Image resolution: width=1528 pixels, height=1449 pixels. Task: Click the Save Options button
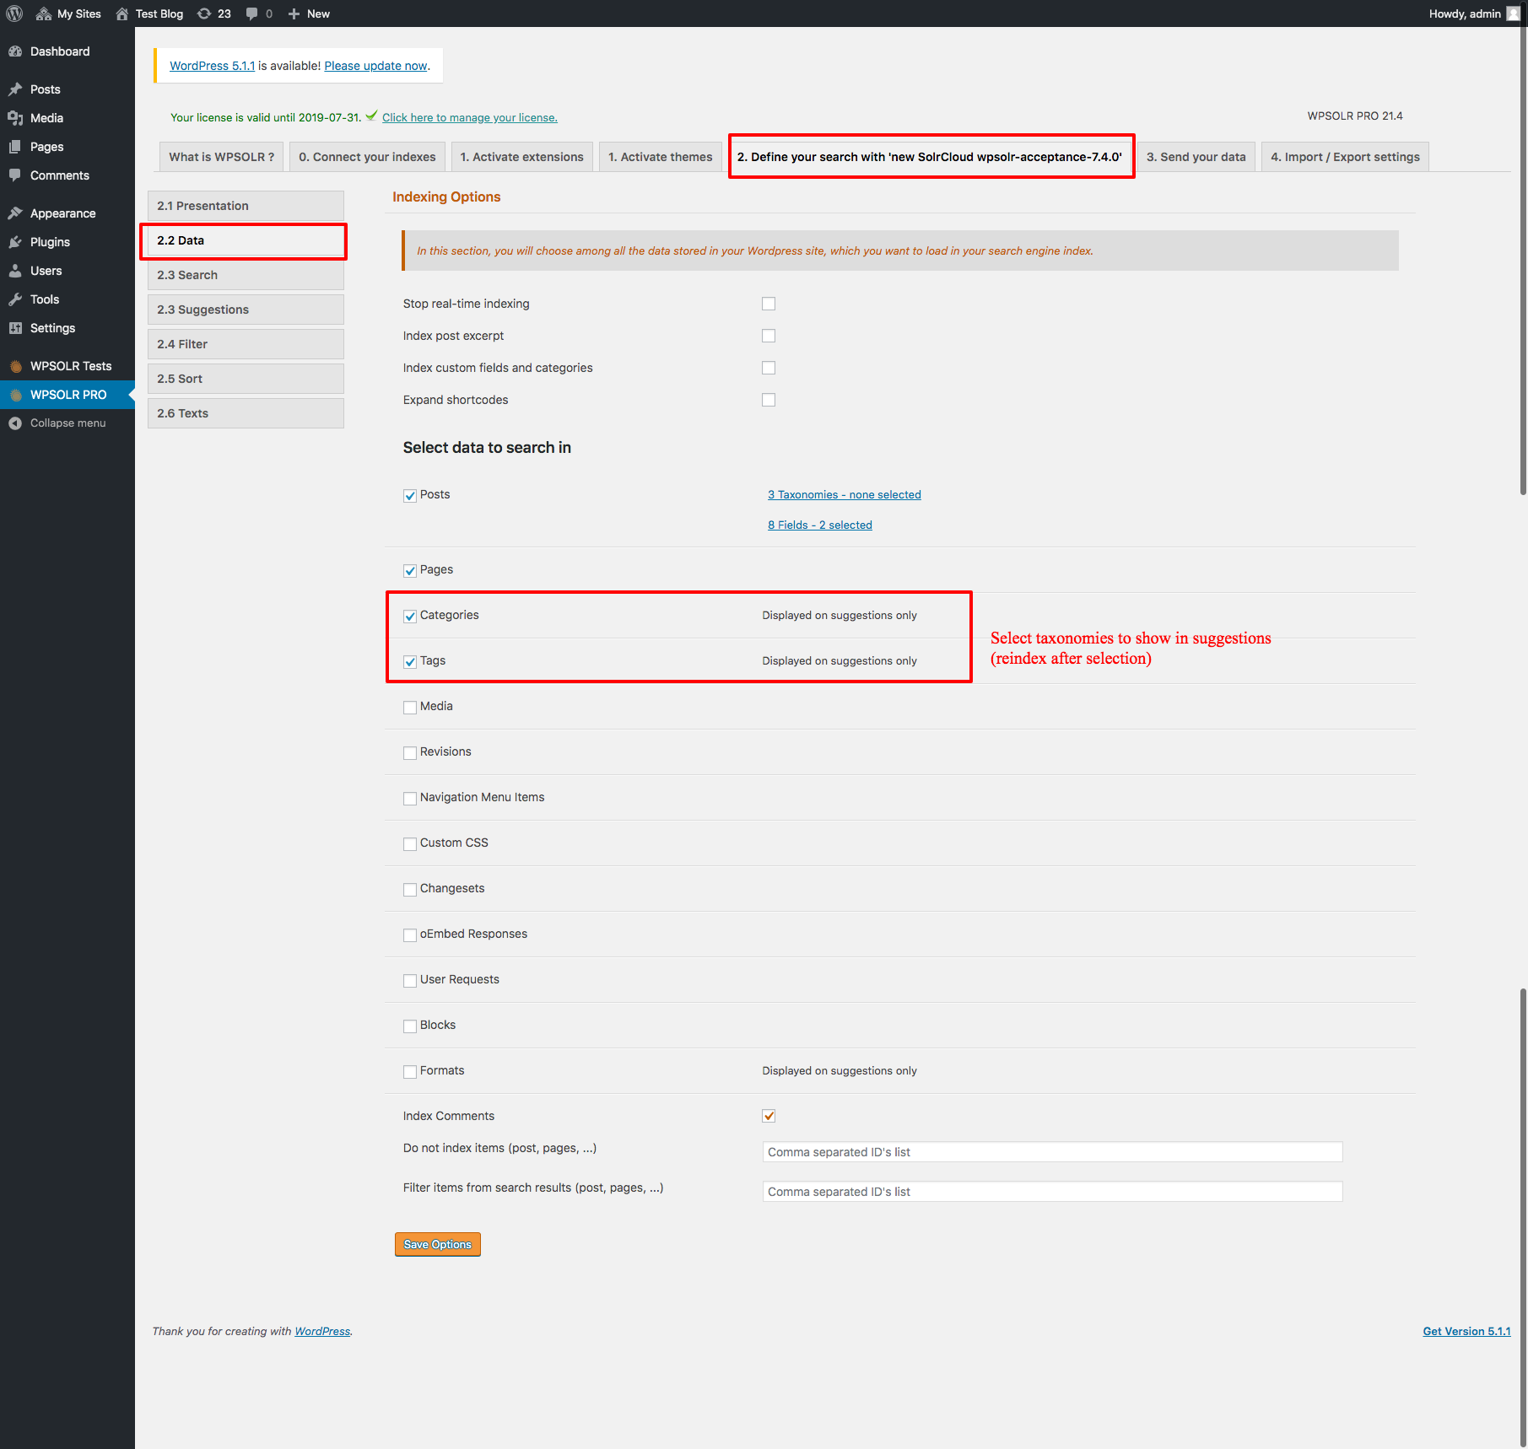[x=437, y=1245]
